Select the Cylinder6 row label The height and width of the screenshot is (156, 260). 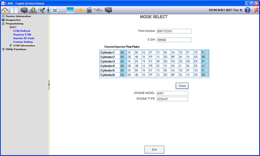(108, 75)
